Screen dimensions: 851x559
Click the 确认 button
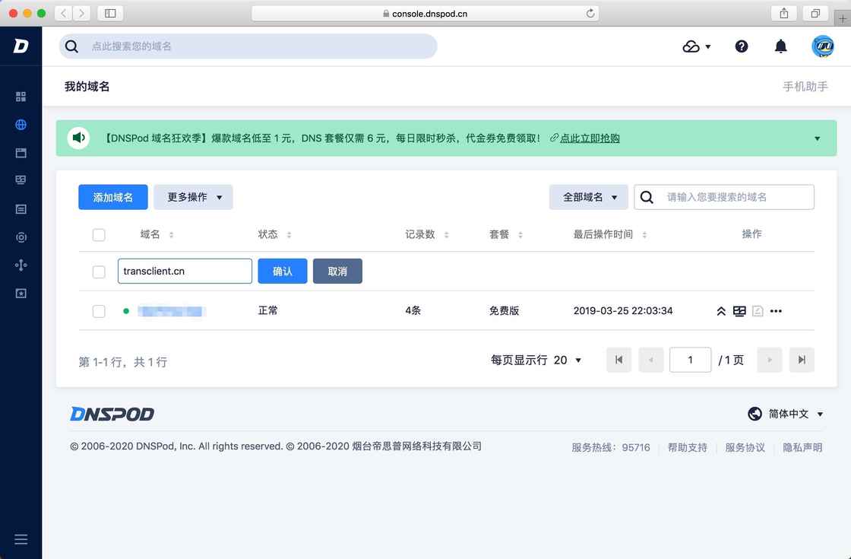(282, 272)
